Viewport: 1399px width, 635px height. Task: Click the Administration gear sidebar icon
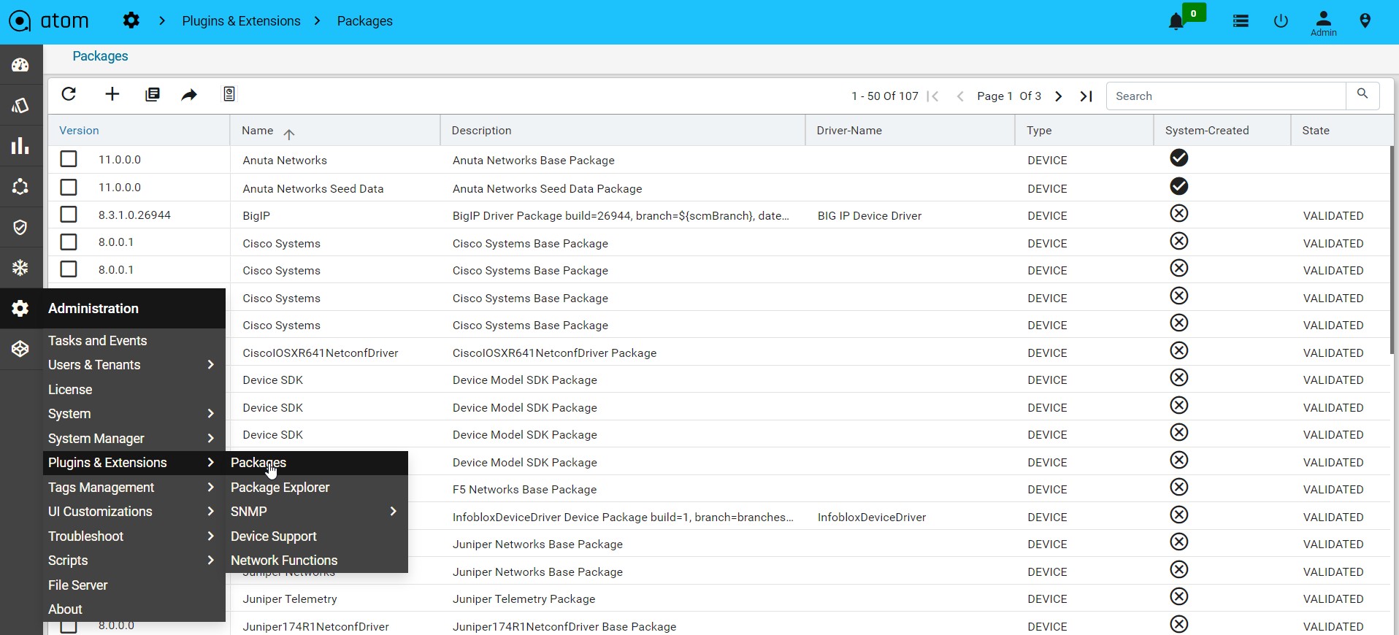[20, 308]
